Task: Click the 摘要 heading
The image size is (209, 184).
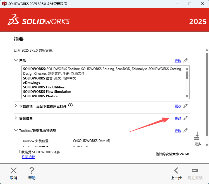Action: click(x=19, y=39)
